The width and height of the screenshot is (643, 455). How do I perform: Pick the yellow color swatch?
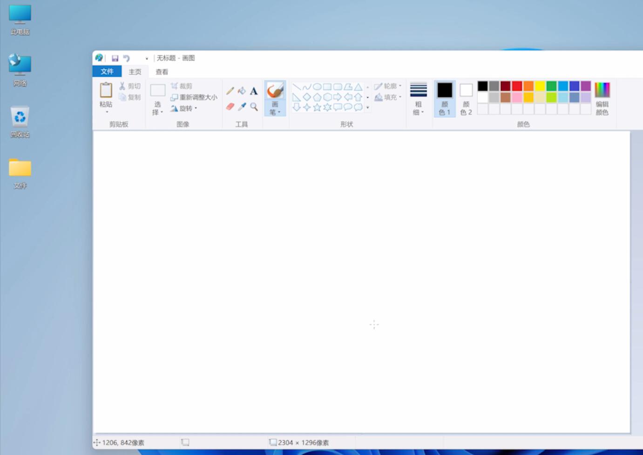point(540,86)
